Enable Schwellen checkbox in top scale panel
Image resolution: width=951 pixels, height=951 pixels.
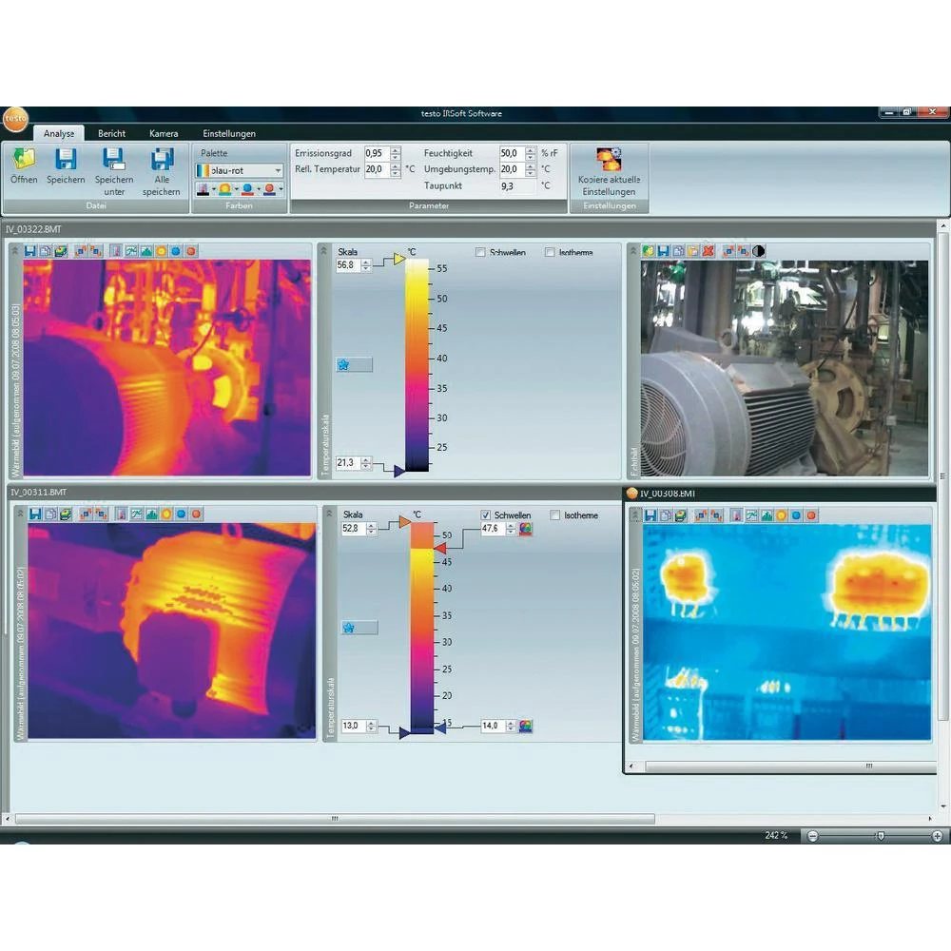pos(481,252)
